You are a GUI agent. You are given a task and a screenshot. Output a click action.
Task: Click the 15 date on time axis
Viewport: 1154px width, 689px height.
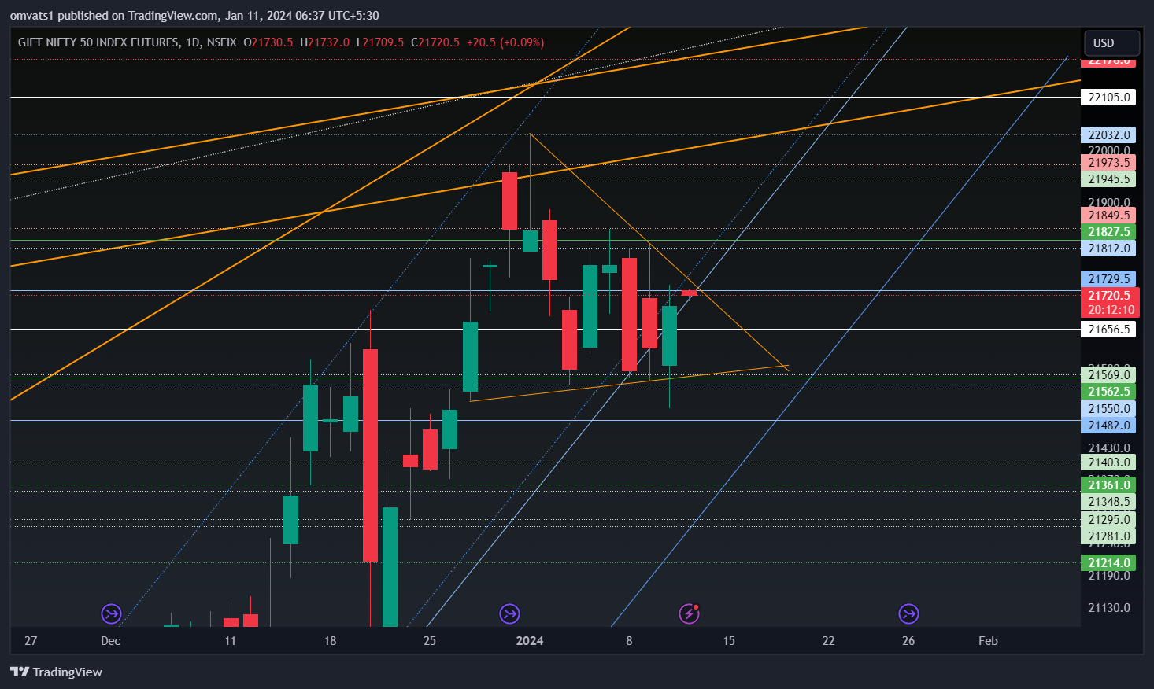point(729,641)
